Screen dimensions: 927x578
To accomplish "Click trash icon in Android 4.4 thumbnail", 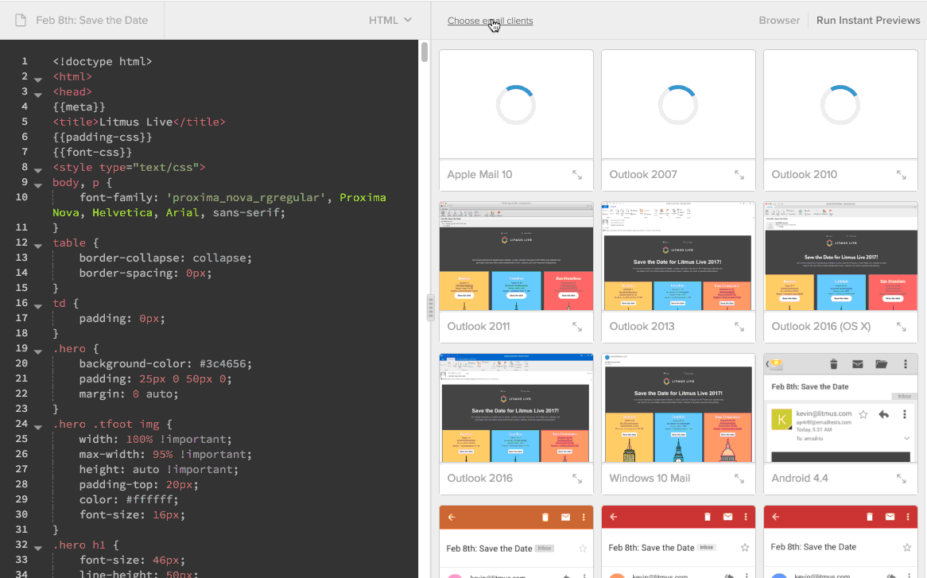I will (x=834, y=364).
